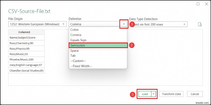Viewport: 211px width, 105px height.
Task: Close the CSV import dialog
Action: (207, 4)
